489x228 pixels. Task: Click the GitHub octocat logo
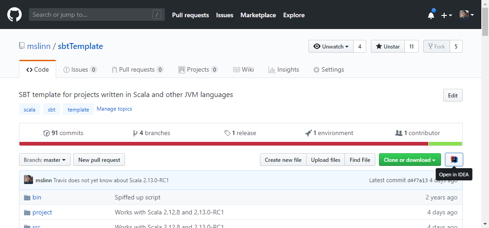pyautogui.click(x=14, y=15)
